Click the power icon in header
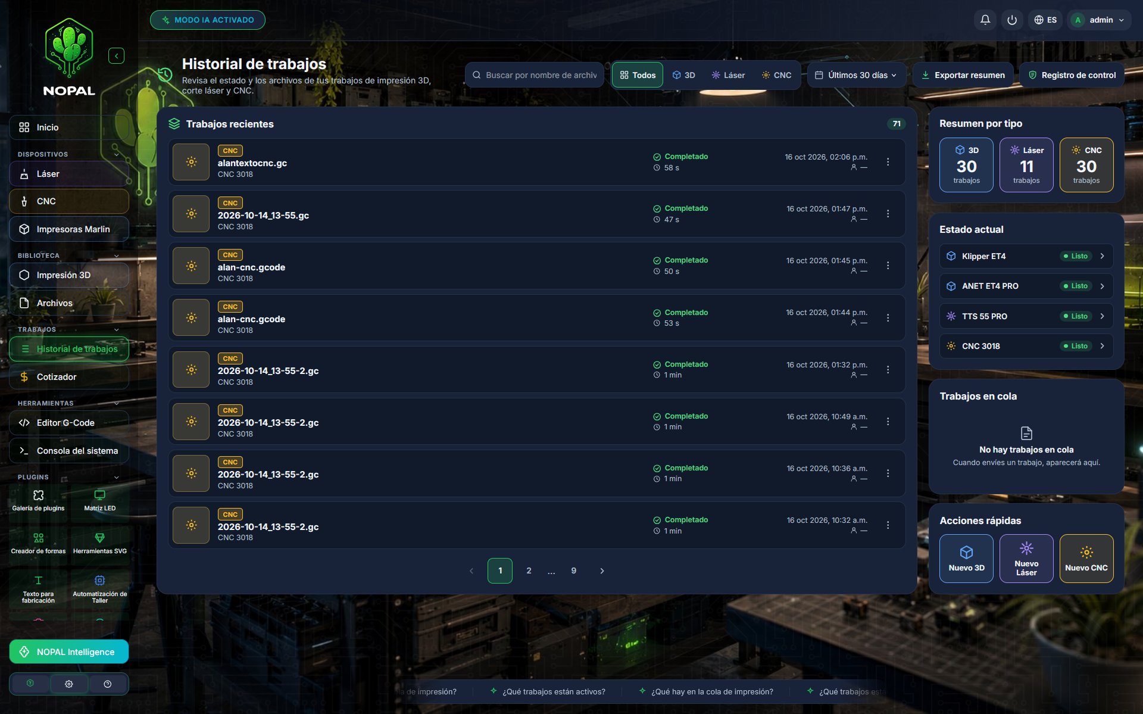This screenshot has width=1143, height=714. tap(1012, 20)
